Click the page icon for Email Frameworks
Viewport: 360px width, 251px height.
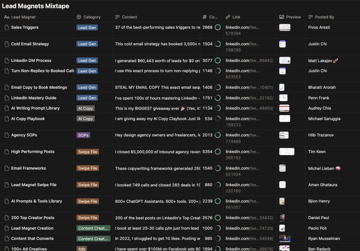click(x=7, y=168)
